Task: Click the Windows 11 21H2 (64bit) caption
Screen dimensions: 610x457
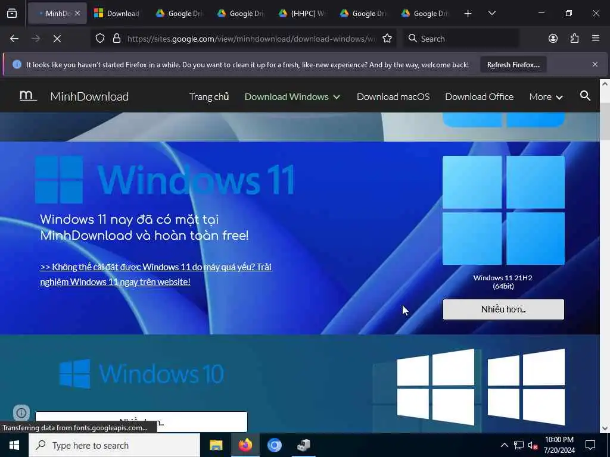Action: (503, 281)
